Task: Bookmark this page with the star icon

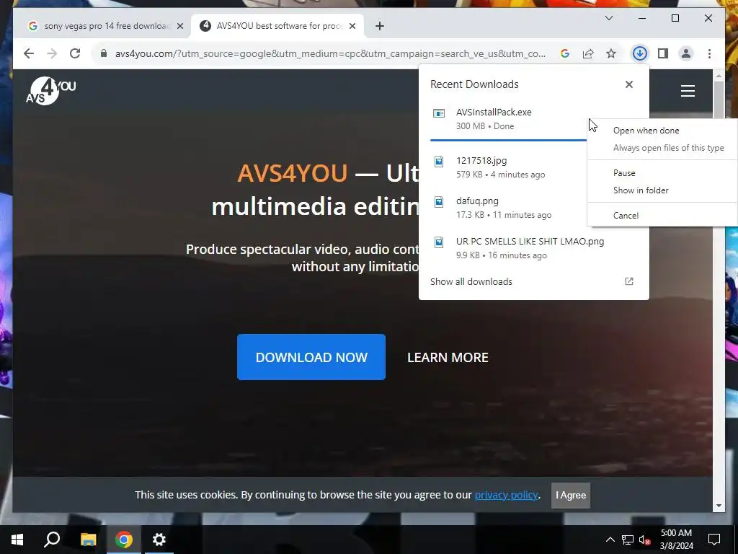Action: pyautogui.click(x=611, y=53)
